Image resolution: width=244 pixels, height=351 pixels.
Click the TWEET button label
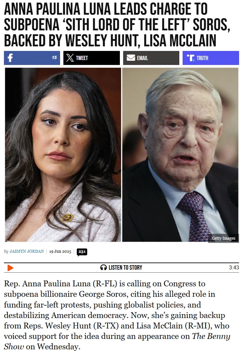pyautogui.click(x=82, y=58)
